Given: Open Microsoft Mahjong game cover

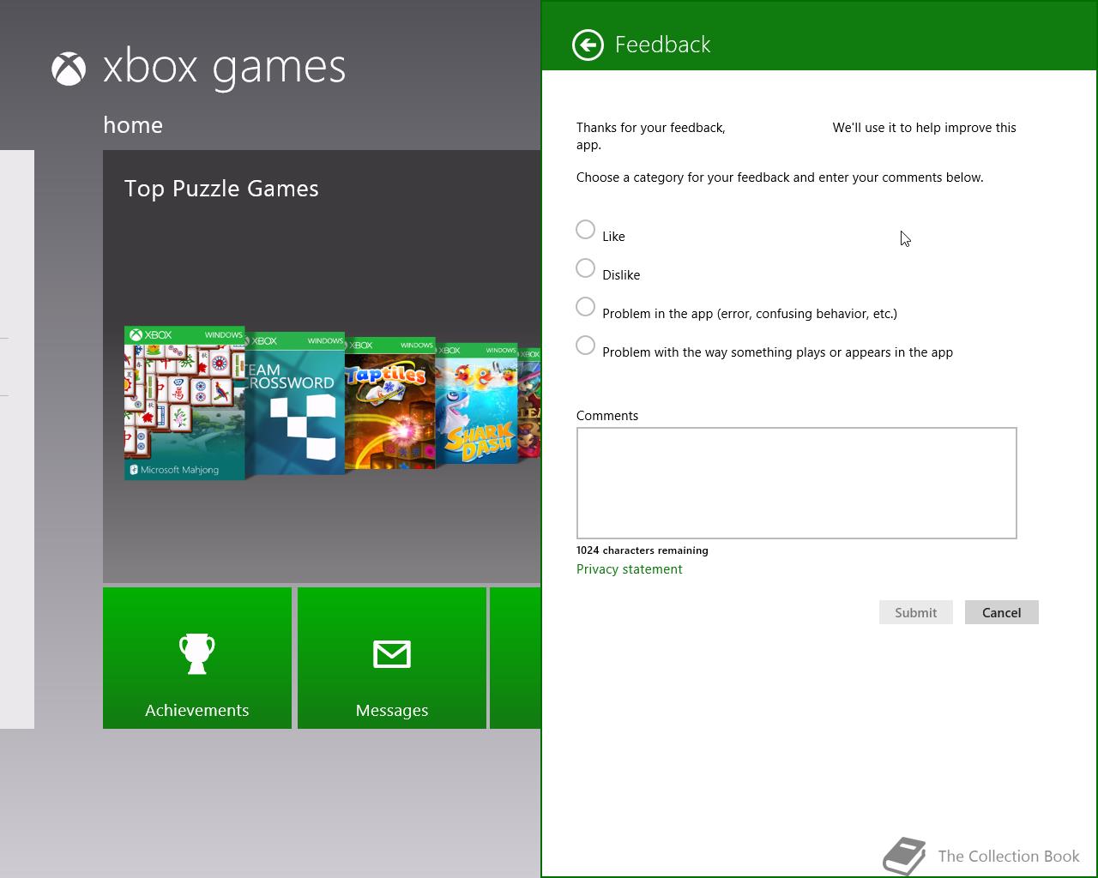Looking at the screenshot, I should coord(184,403).
